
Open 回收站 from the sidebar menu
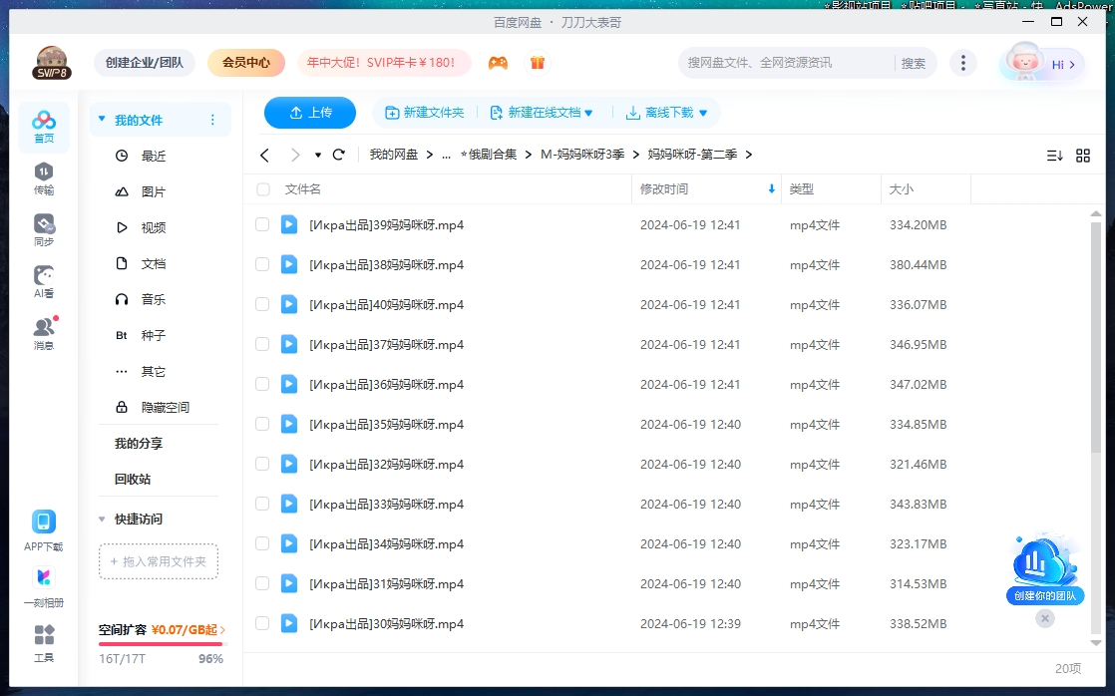click(132, 479)
